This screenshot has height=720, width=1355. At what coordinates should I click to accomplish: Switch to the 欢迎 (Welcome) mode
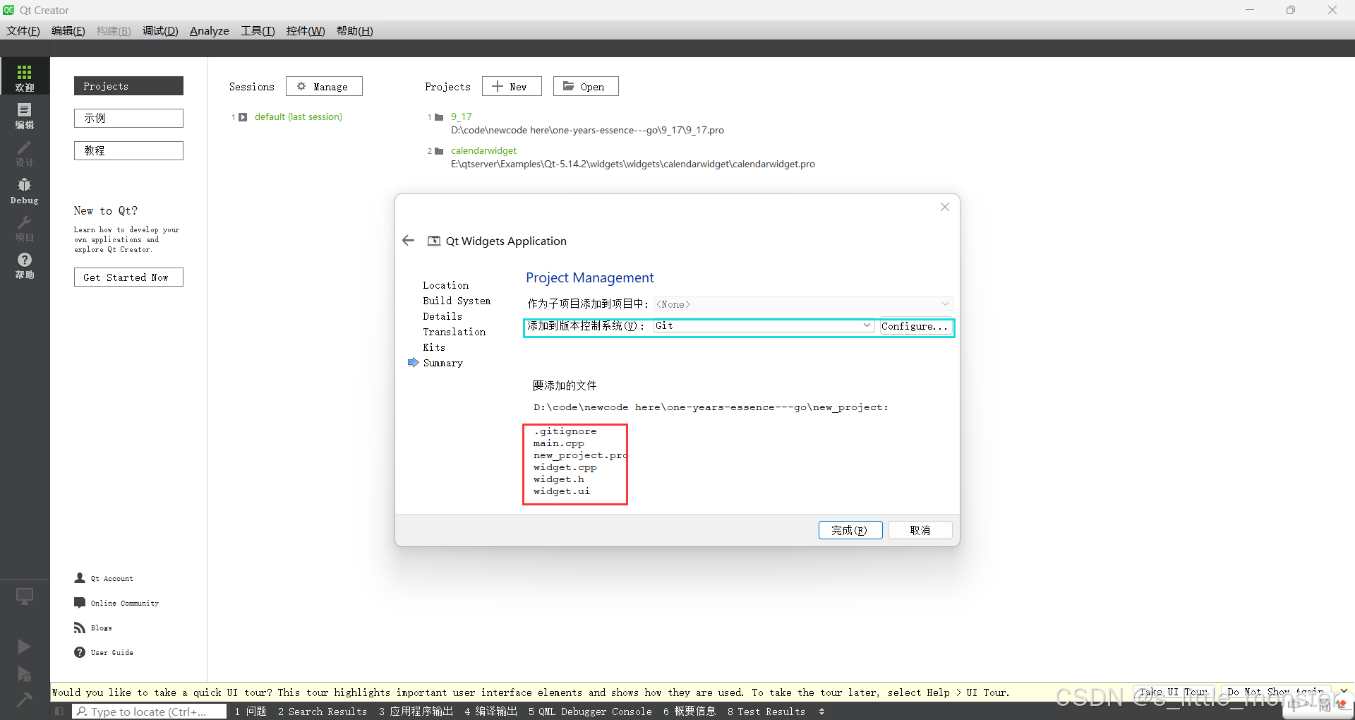pos(25,76)
